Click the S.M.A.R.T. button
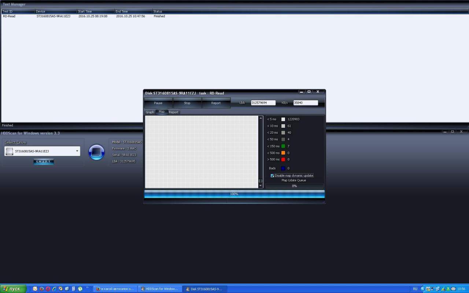 click(x=44, y=162)
